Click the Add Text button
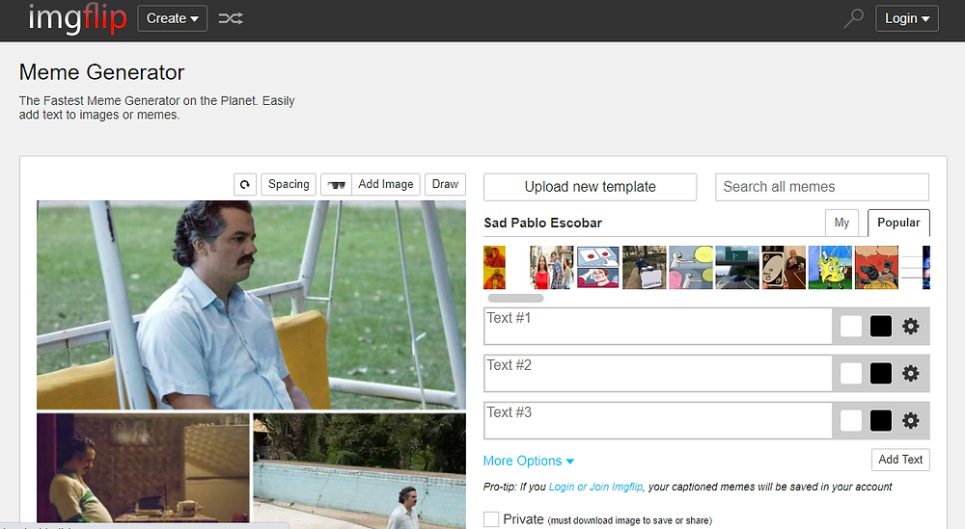The height and width of the screenshot is (529, 965). 900,460
